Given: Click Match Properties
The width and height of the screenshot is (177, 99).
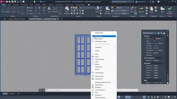Looking at the screenshot, I should tap(108, 10).
